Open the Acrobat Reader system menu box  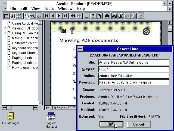pyautogui.click(x=5, y=4)
